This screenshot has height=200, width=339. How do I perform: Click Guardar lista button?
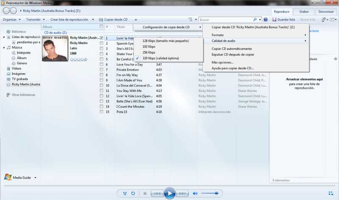tap(283, 19)
